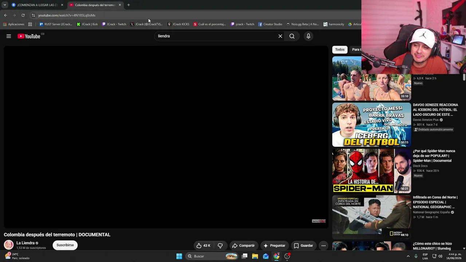Save the video with Guardar
Viewport: 466px width, 262px height.
pos(303,246)
